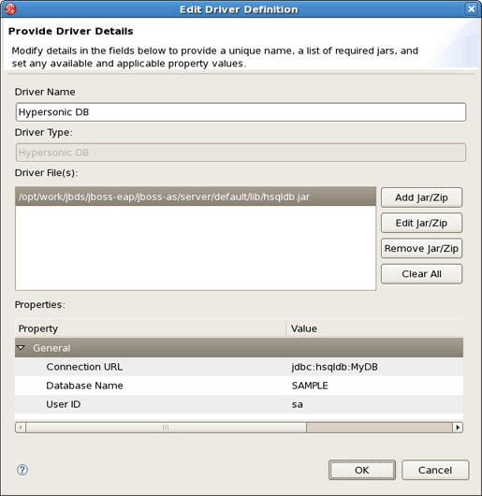
Task: Click the scrollbar left arrow
Action: 21,428
